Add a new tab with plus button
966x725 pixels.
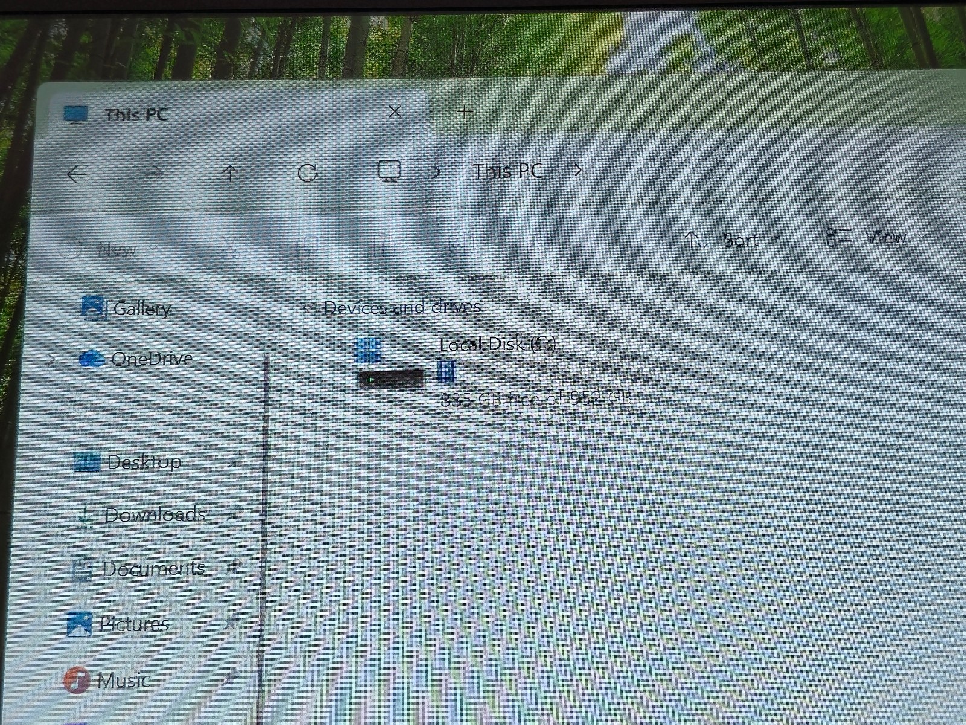pyautogui.click(x=464, y=111)
